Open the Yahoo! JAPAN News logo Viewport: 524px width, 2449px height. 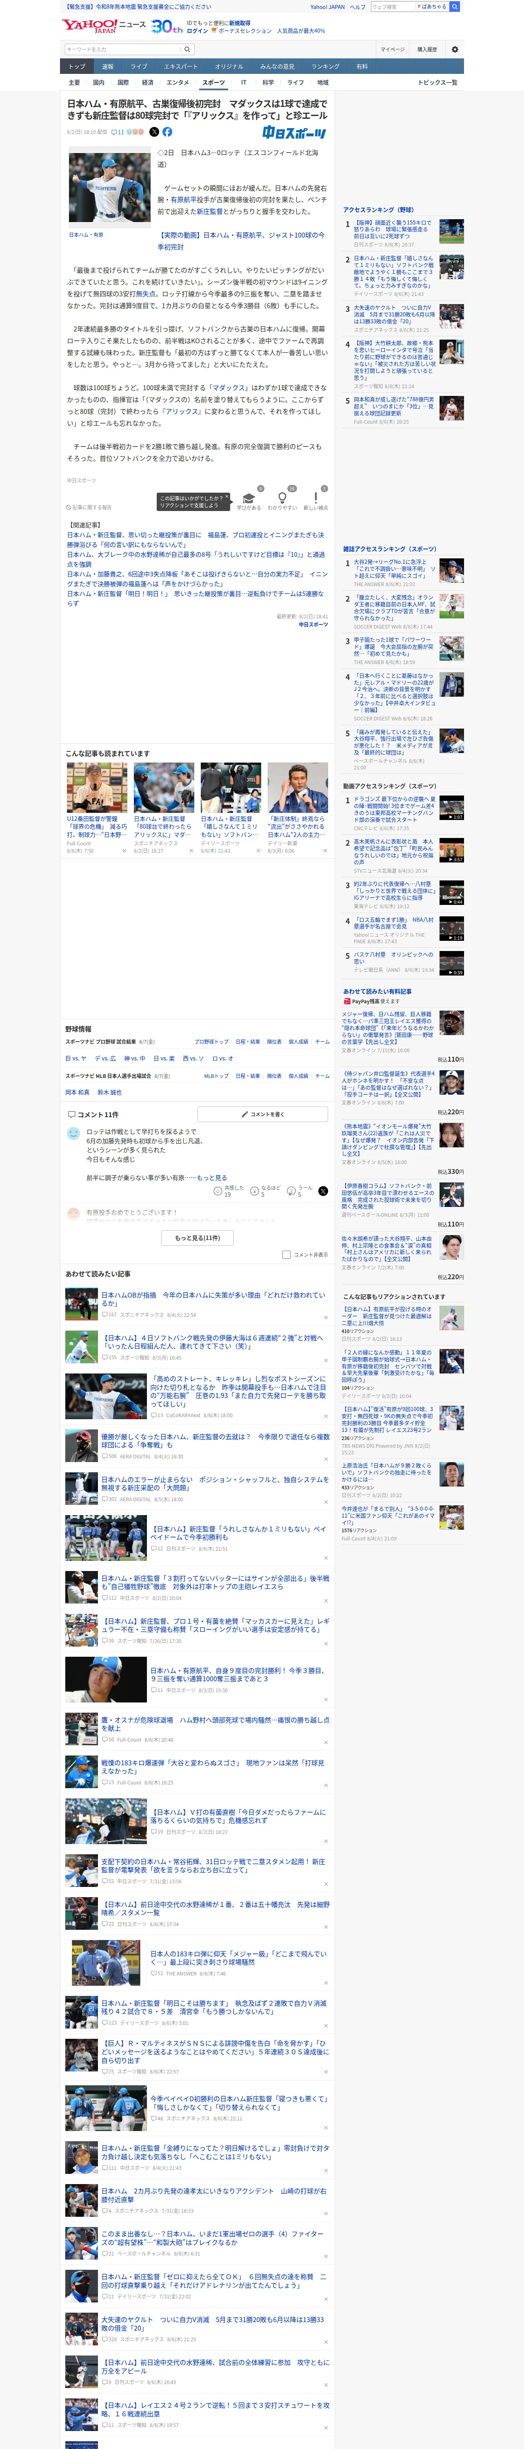pos(104,26)
